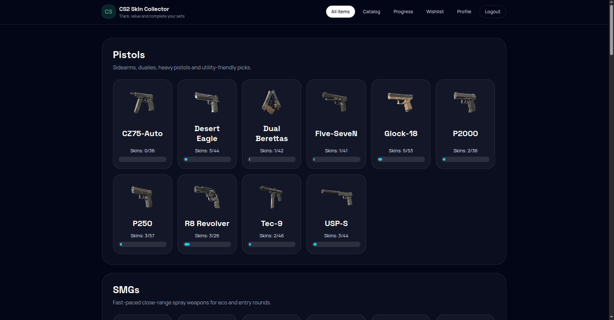
Task: Switch to the Catalog section
Action: coord(371,12)
